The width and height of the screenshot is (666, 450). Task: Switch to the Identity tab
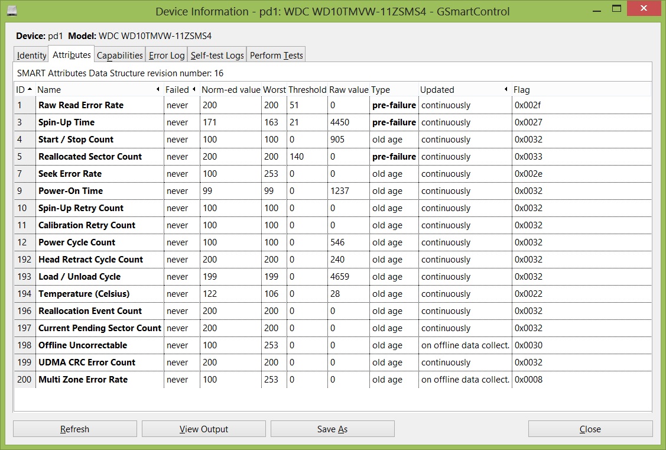coord(31,55)
